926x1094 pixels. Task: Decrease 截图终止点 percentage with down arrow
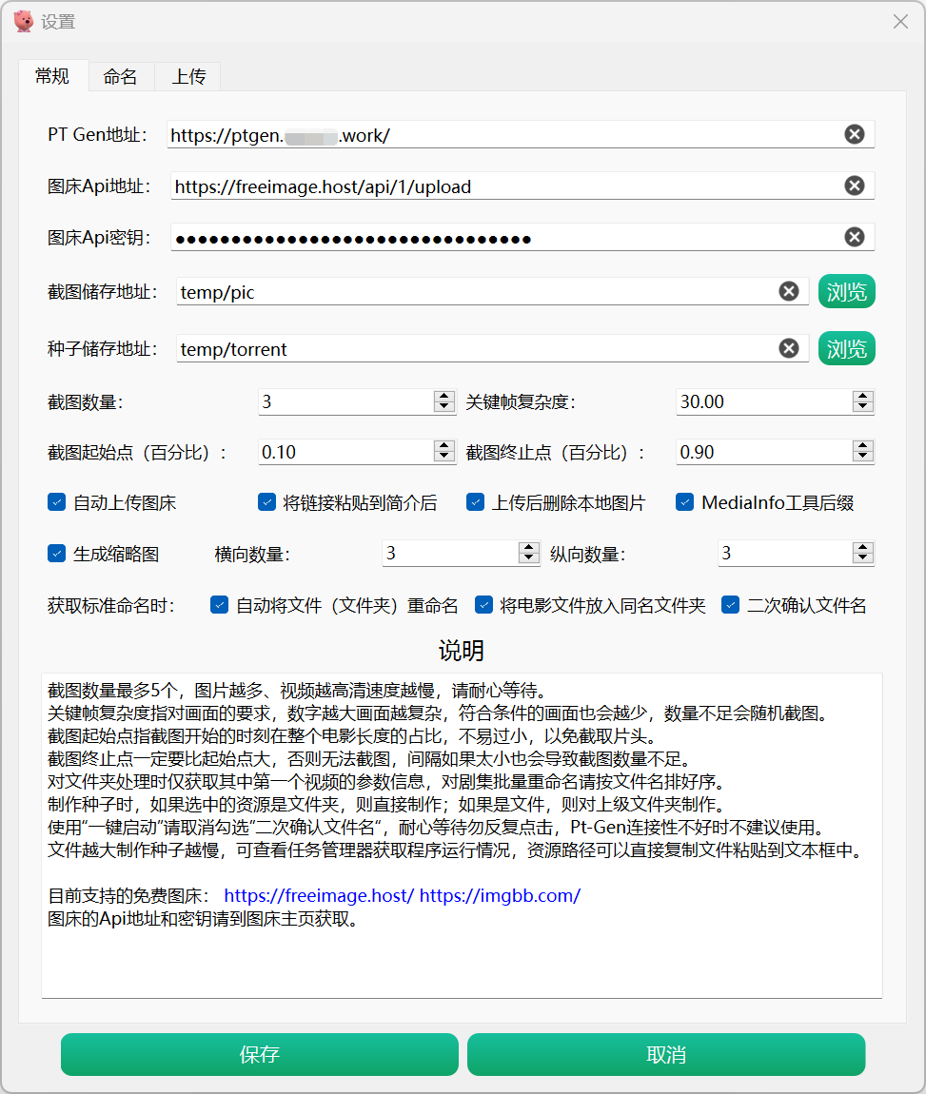pos(862,458)
